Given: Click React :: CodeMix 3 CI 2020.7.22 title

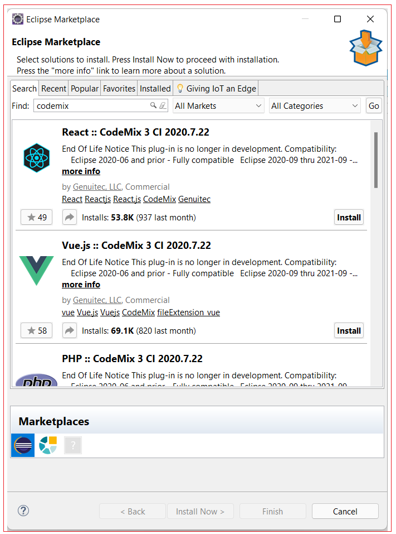Looking at the screenshot, I should (135, 132).
